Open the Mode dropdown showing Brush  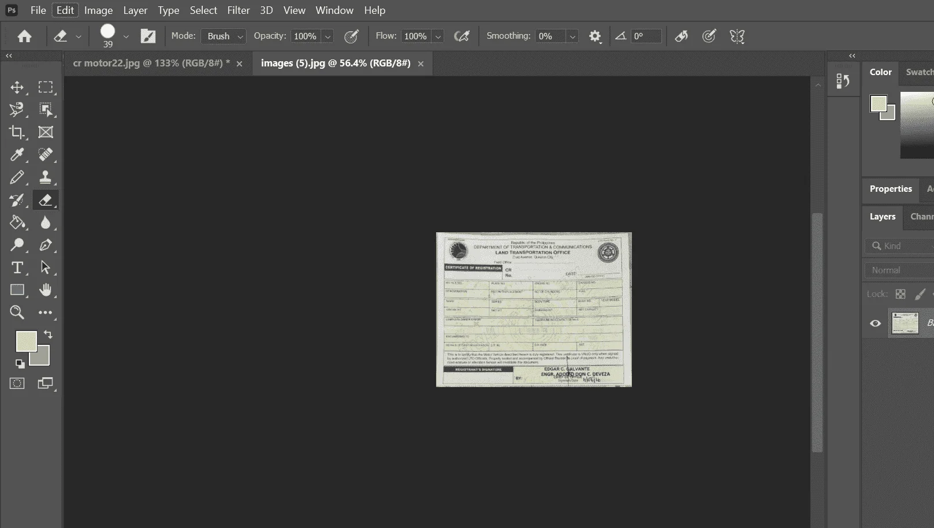click(224, 36)
